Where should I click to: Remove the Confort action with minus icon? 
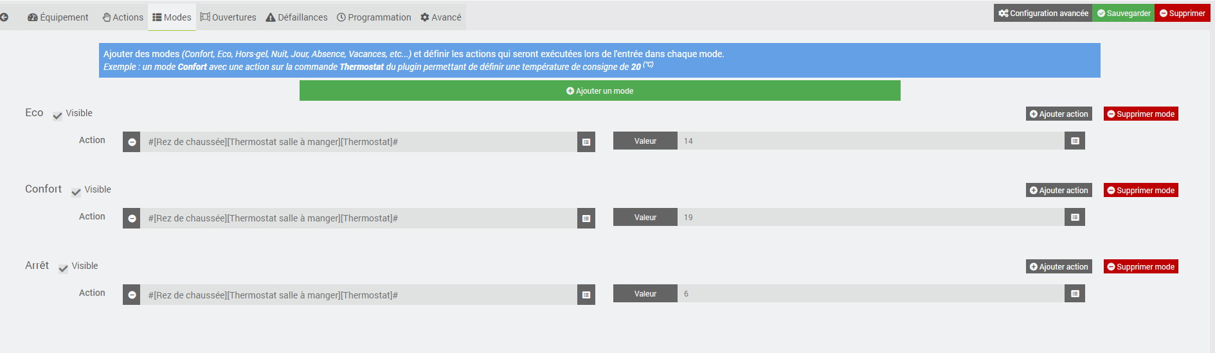132,218
